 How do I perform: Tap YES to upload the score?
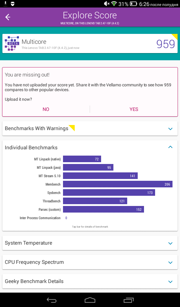point(134,109)
